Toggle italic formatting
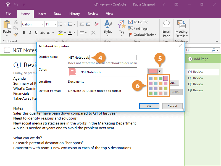Screen dimensions: 221x166 tap(30, 32)
